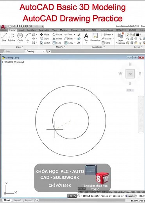This screenshot has width=145, height=203.
Task: Open the Parametric ribbon tab
Action: tap(44, 30)
